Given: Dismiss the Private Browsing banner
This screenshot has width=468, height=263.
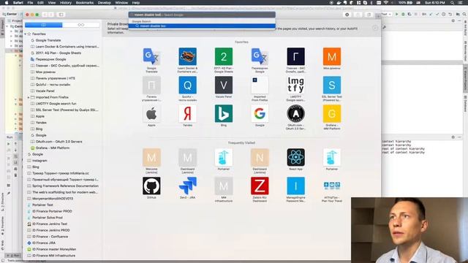Looking at the screenshot, I should (x=375, y=28).
